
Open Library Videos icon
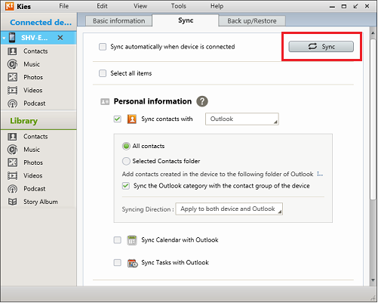[x=12, y=175]
